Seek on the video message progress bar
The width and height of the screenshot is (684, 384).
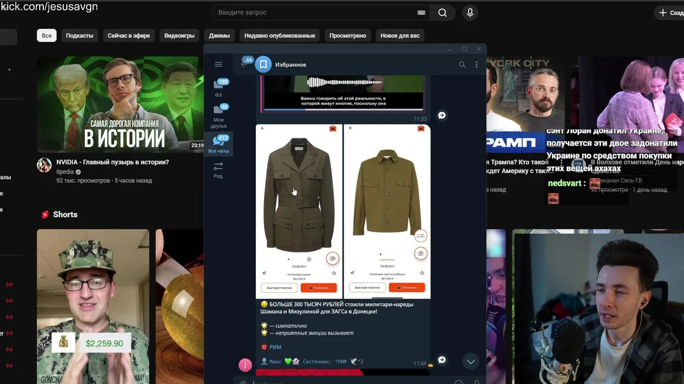(x=343, y=109)
